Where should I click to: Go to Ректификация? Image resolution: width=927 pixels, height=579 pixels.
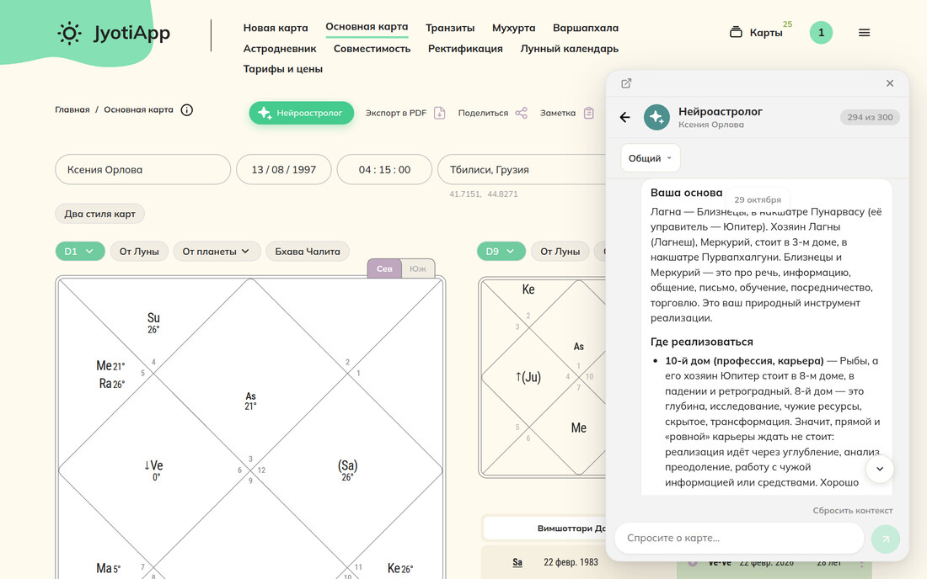(465, 49)
